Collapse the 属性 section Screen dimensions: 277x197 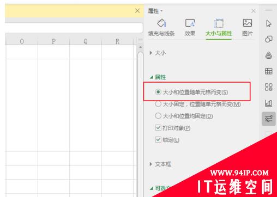[158, 77]
